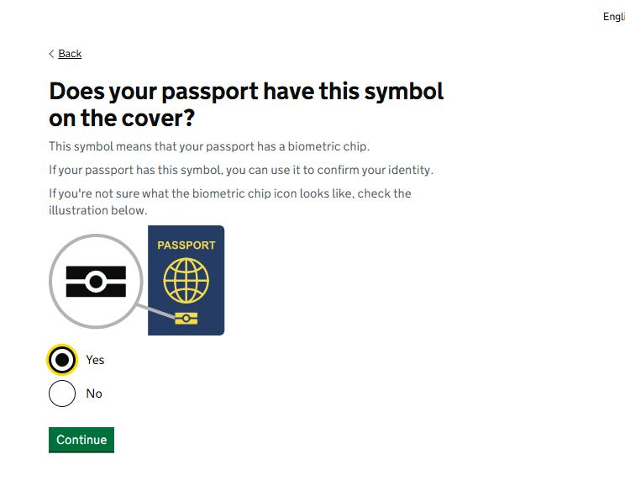Click the PASSPORT text on blue cover
625x486 pixels.
tap(186, 245)
